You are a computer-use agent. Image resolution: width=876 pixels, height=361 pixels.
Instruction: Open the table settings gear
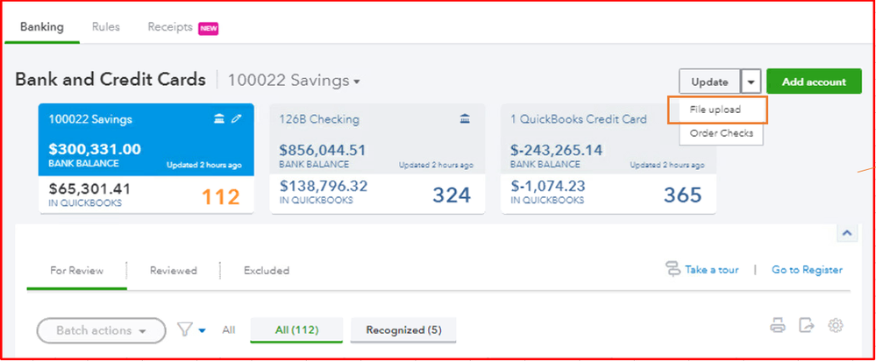[x=836, y=326]
